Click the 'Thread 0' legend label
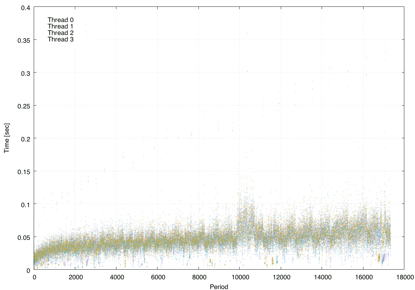415x290 pixels. click(61, 20)
